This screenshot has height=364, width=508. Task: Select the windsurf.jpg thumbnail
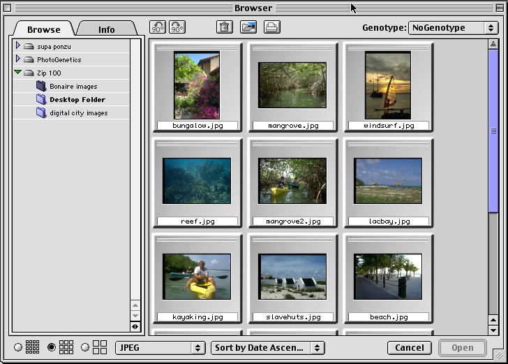(x=388, y=85)
